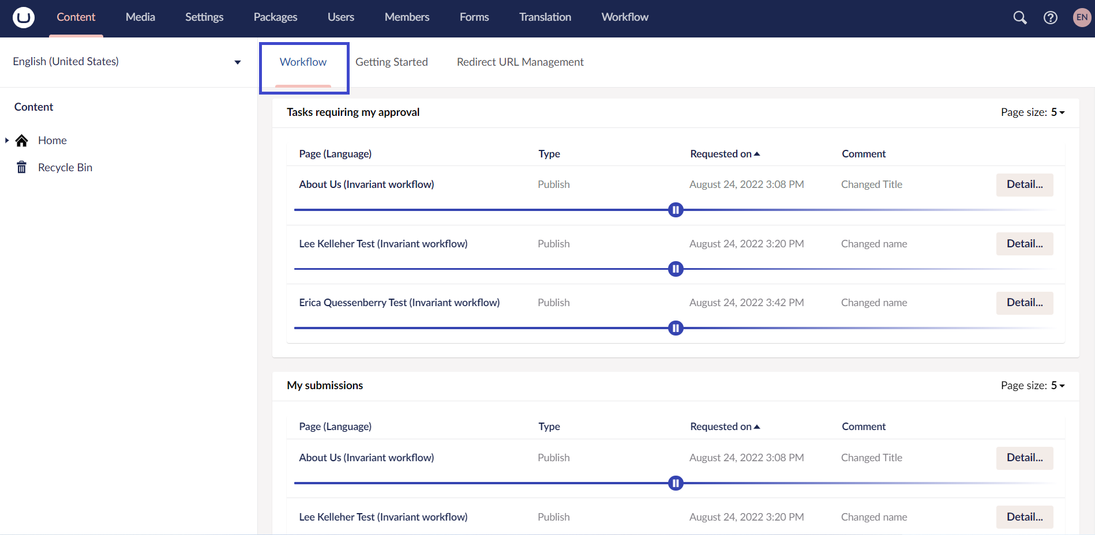The width and height of the screenshot is (1095, 535).
Task: Sort My submissions by Requested on
Action: 725,427
